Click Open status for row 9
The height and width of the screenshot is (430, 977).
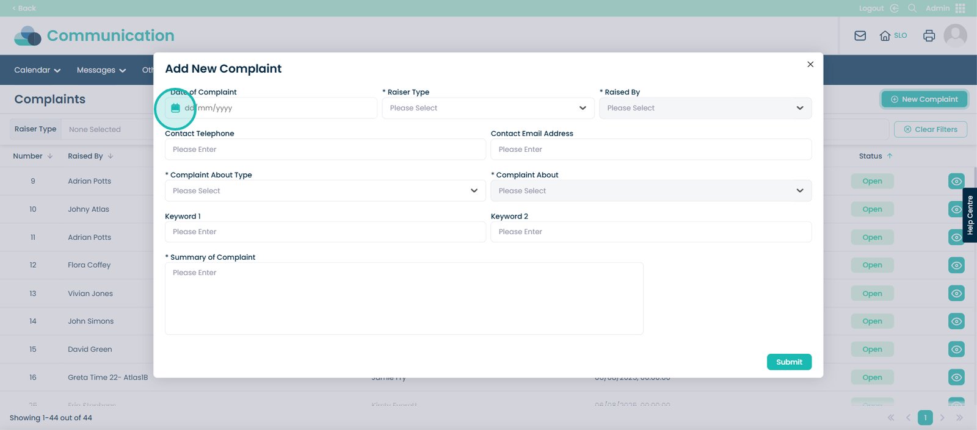872,181
